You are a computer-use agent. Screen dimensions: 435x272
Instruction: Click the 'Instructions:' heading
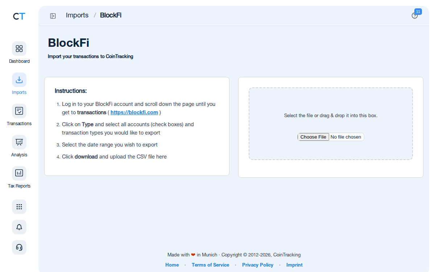71,91
